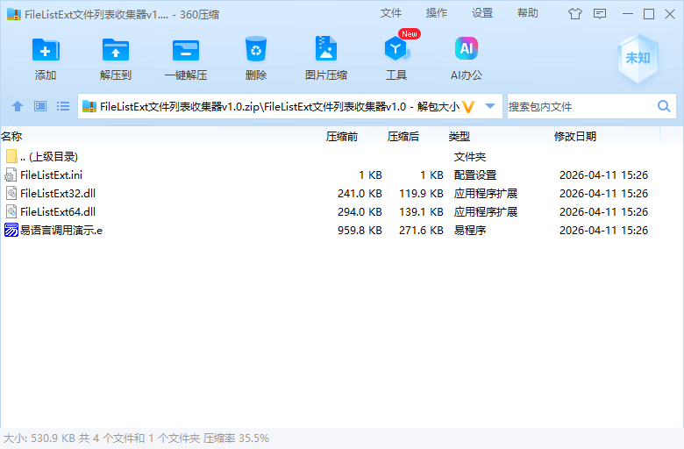
Task: Open the 帮助 menu
Action: (x=528, y=13)
